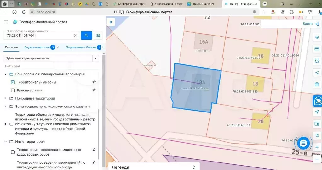Print the current map view
The height and width of the screenshot is (170, 322).
317,84
